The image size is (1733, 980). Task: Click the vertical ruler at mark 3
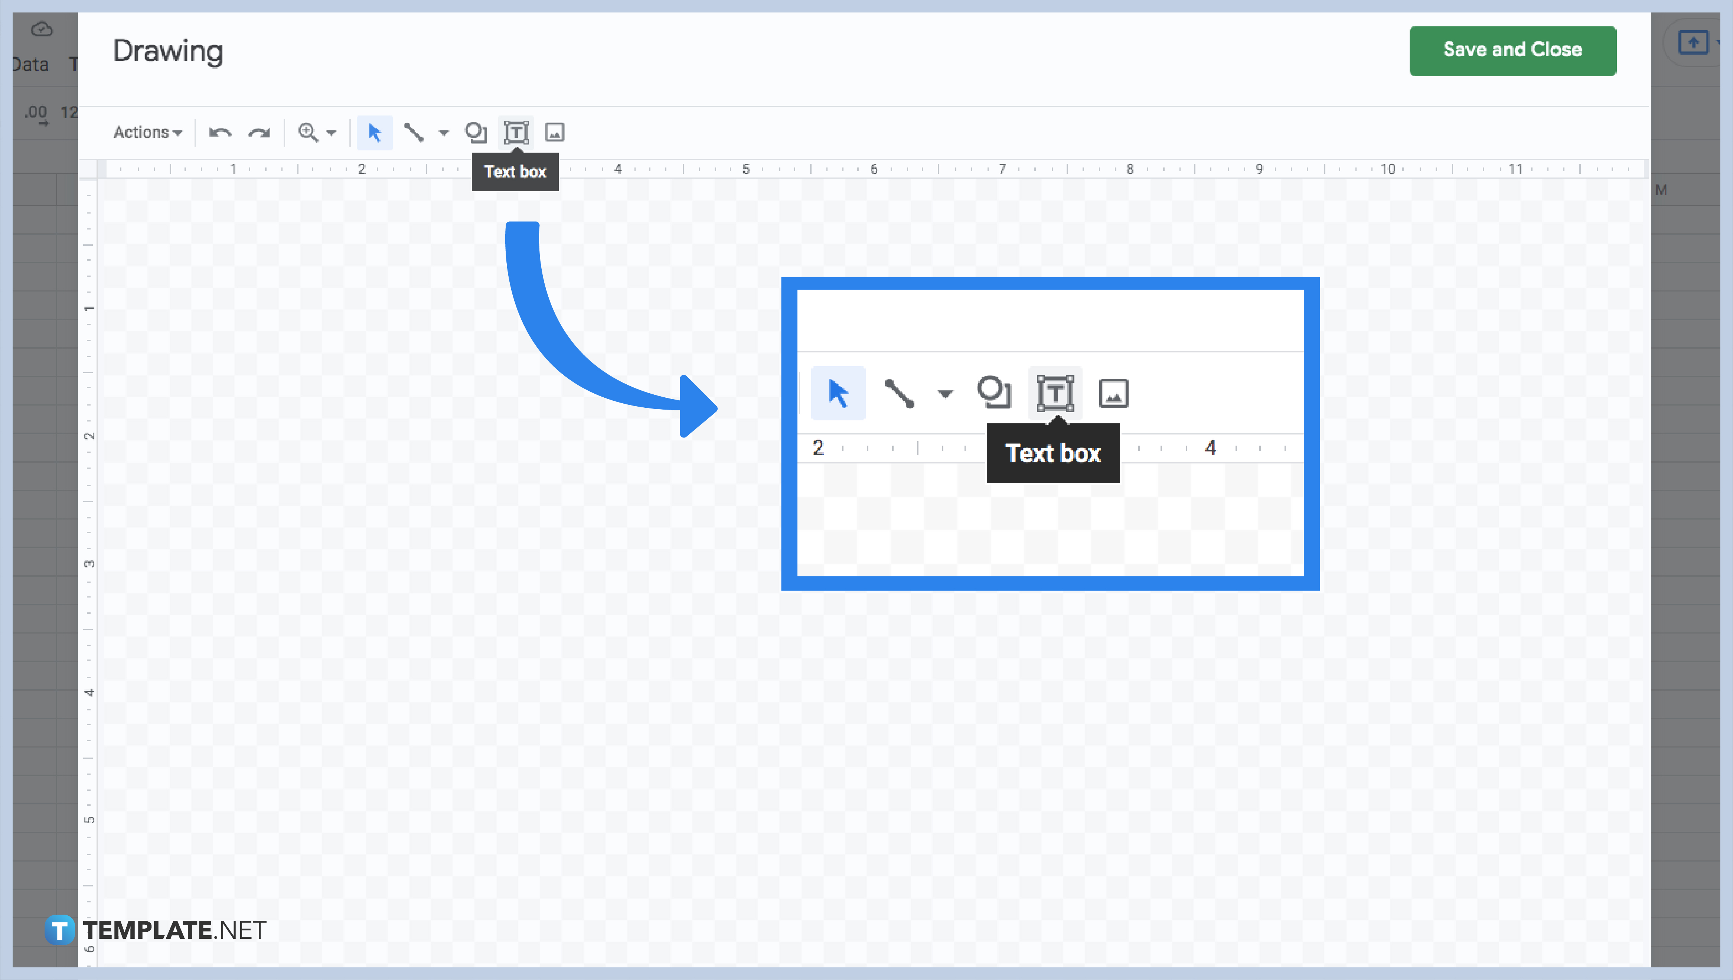tap(89, 563)
